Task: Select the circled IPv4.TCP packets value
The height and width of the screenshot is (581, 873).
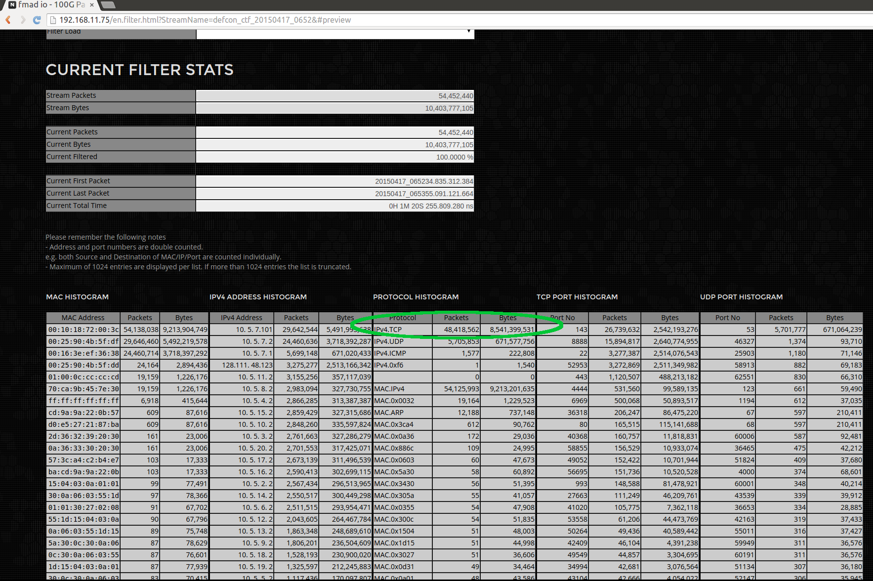Action: tap(456, 329)
